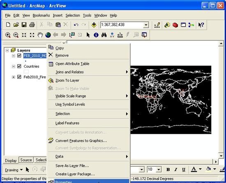Pick the Select Elements black arrow
This screenshot has width=226, height=183.
(88, 35)
